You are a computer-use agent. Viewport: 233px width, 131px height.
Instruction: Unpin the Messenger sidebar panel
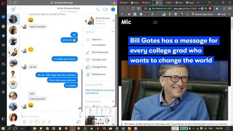pyautogui.click(x=114, y=2)
